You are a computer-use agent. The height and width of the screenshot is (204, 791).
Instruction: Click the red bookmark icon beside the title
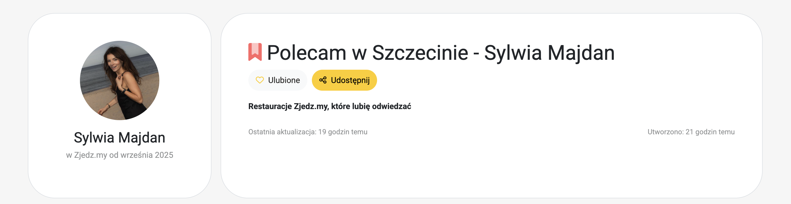(x=255, y=52)
